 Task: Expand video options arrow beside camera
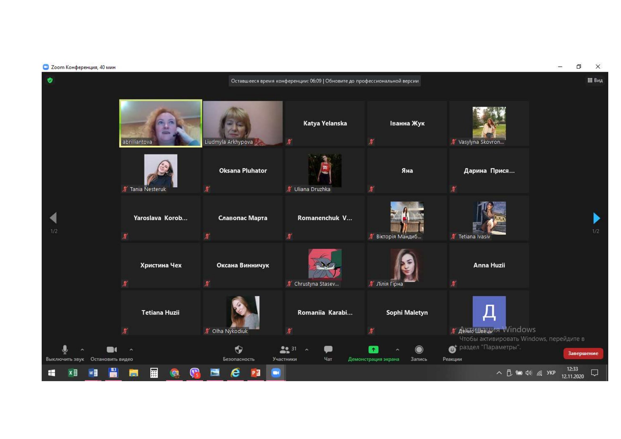click(131, 350)
